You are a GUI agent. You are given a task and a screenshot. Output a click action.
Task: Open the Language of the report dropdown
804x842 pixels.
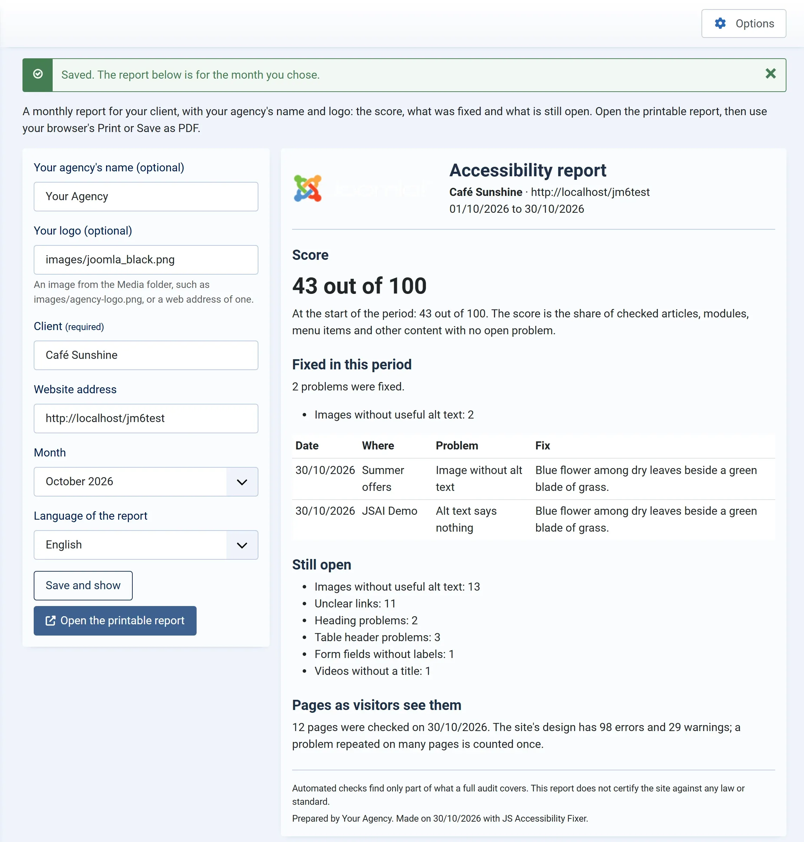coord(146,545)
